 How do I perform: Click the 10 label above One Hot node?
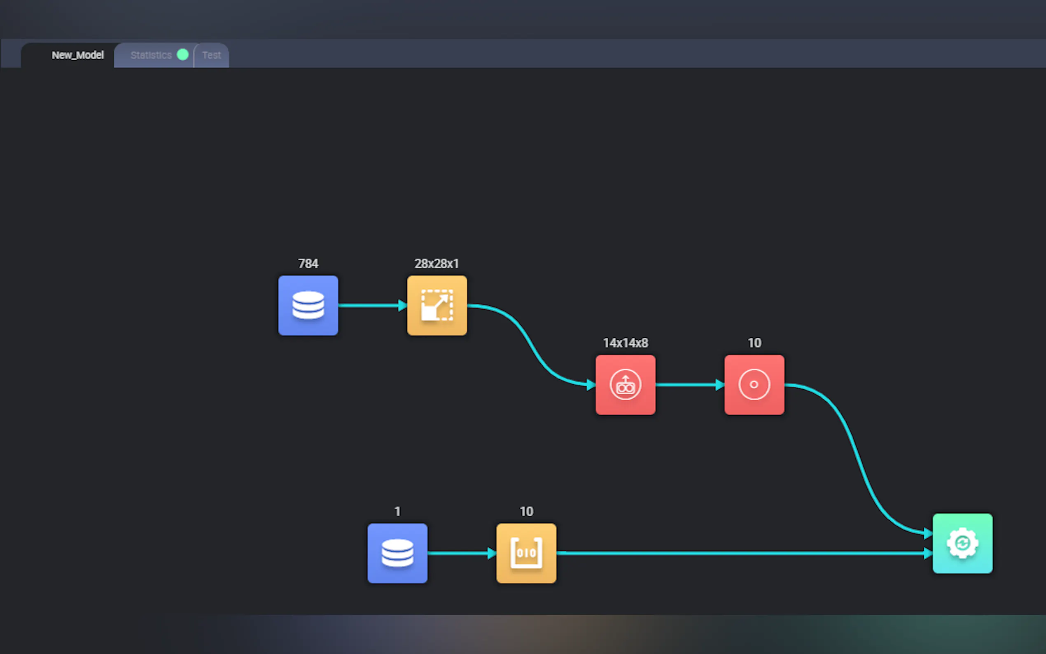pos(526,511)
